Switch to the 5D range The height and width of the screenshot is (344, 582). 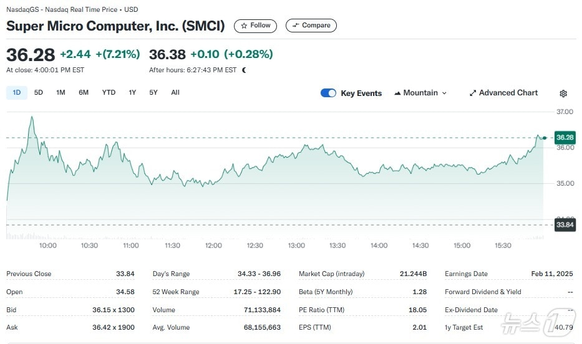(x=39, y=92)
